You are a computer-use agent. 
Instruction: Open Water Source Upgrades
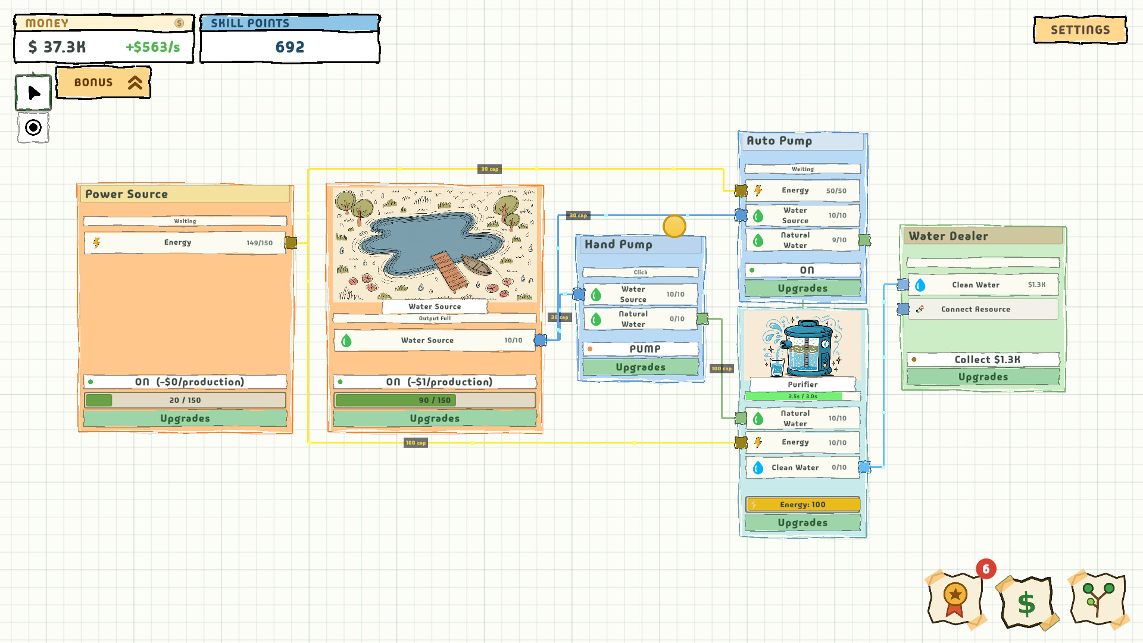[435, 419]
